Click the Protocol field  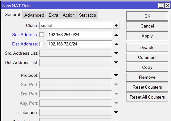(76, 75)
